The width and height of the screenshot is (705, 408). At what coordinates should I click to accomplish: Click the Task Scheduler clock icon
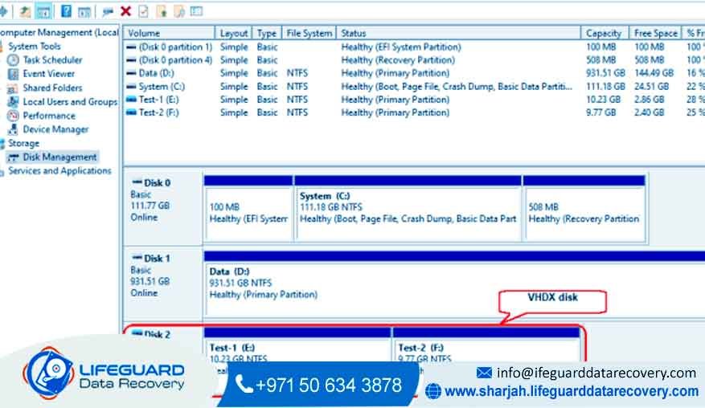[x=13, y=59]
